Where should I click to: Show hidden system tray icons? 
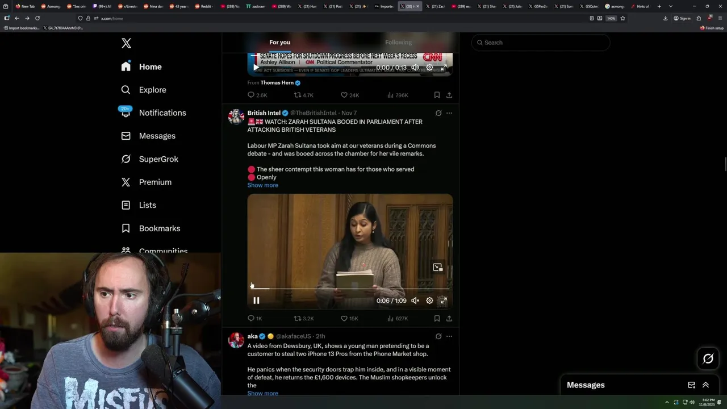pyautogui.click(x=667, y=402)
